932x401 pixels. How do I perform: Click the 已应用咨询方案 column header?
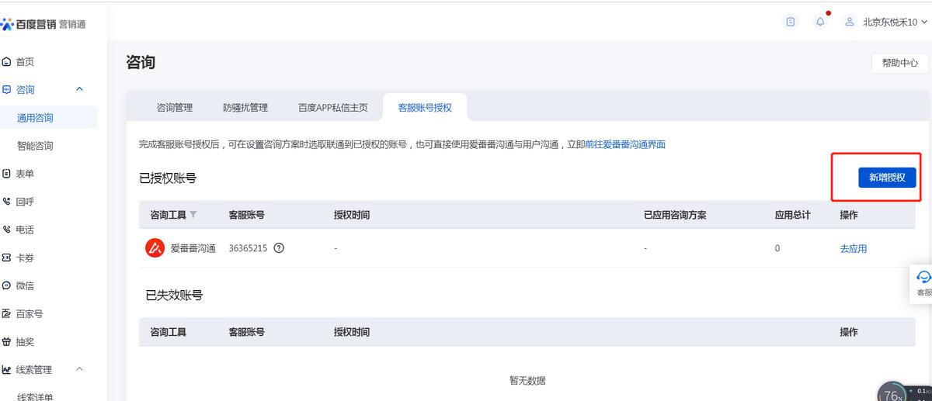[675, 215]
